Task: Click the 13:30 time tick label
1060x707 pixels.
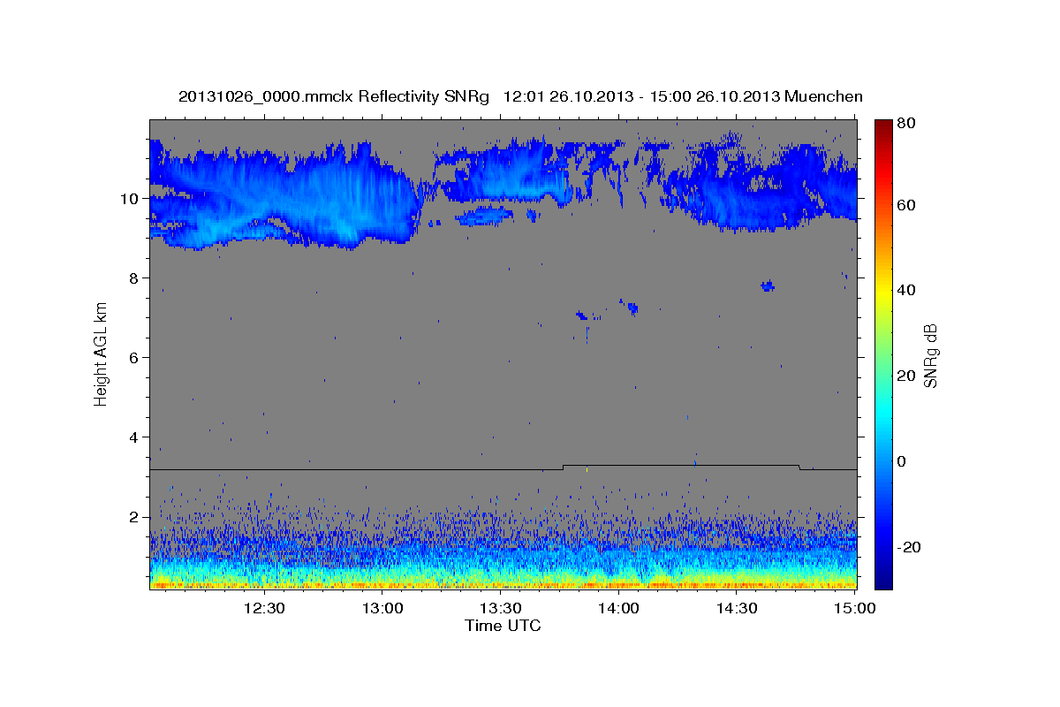Action: [500, 608]
